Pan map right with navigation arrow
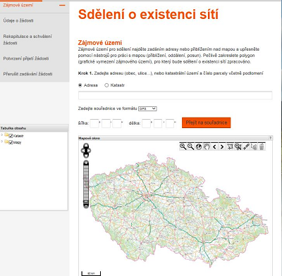This screenshot has width=282, height=276. pos(90,151)
